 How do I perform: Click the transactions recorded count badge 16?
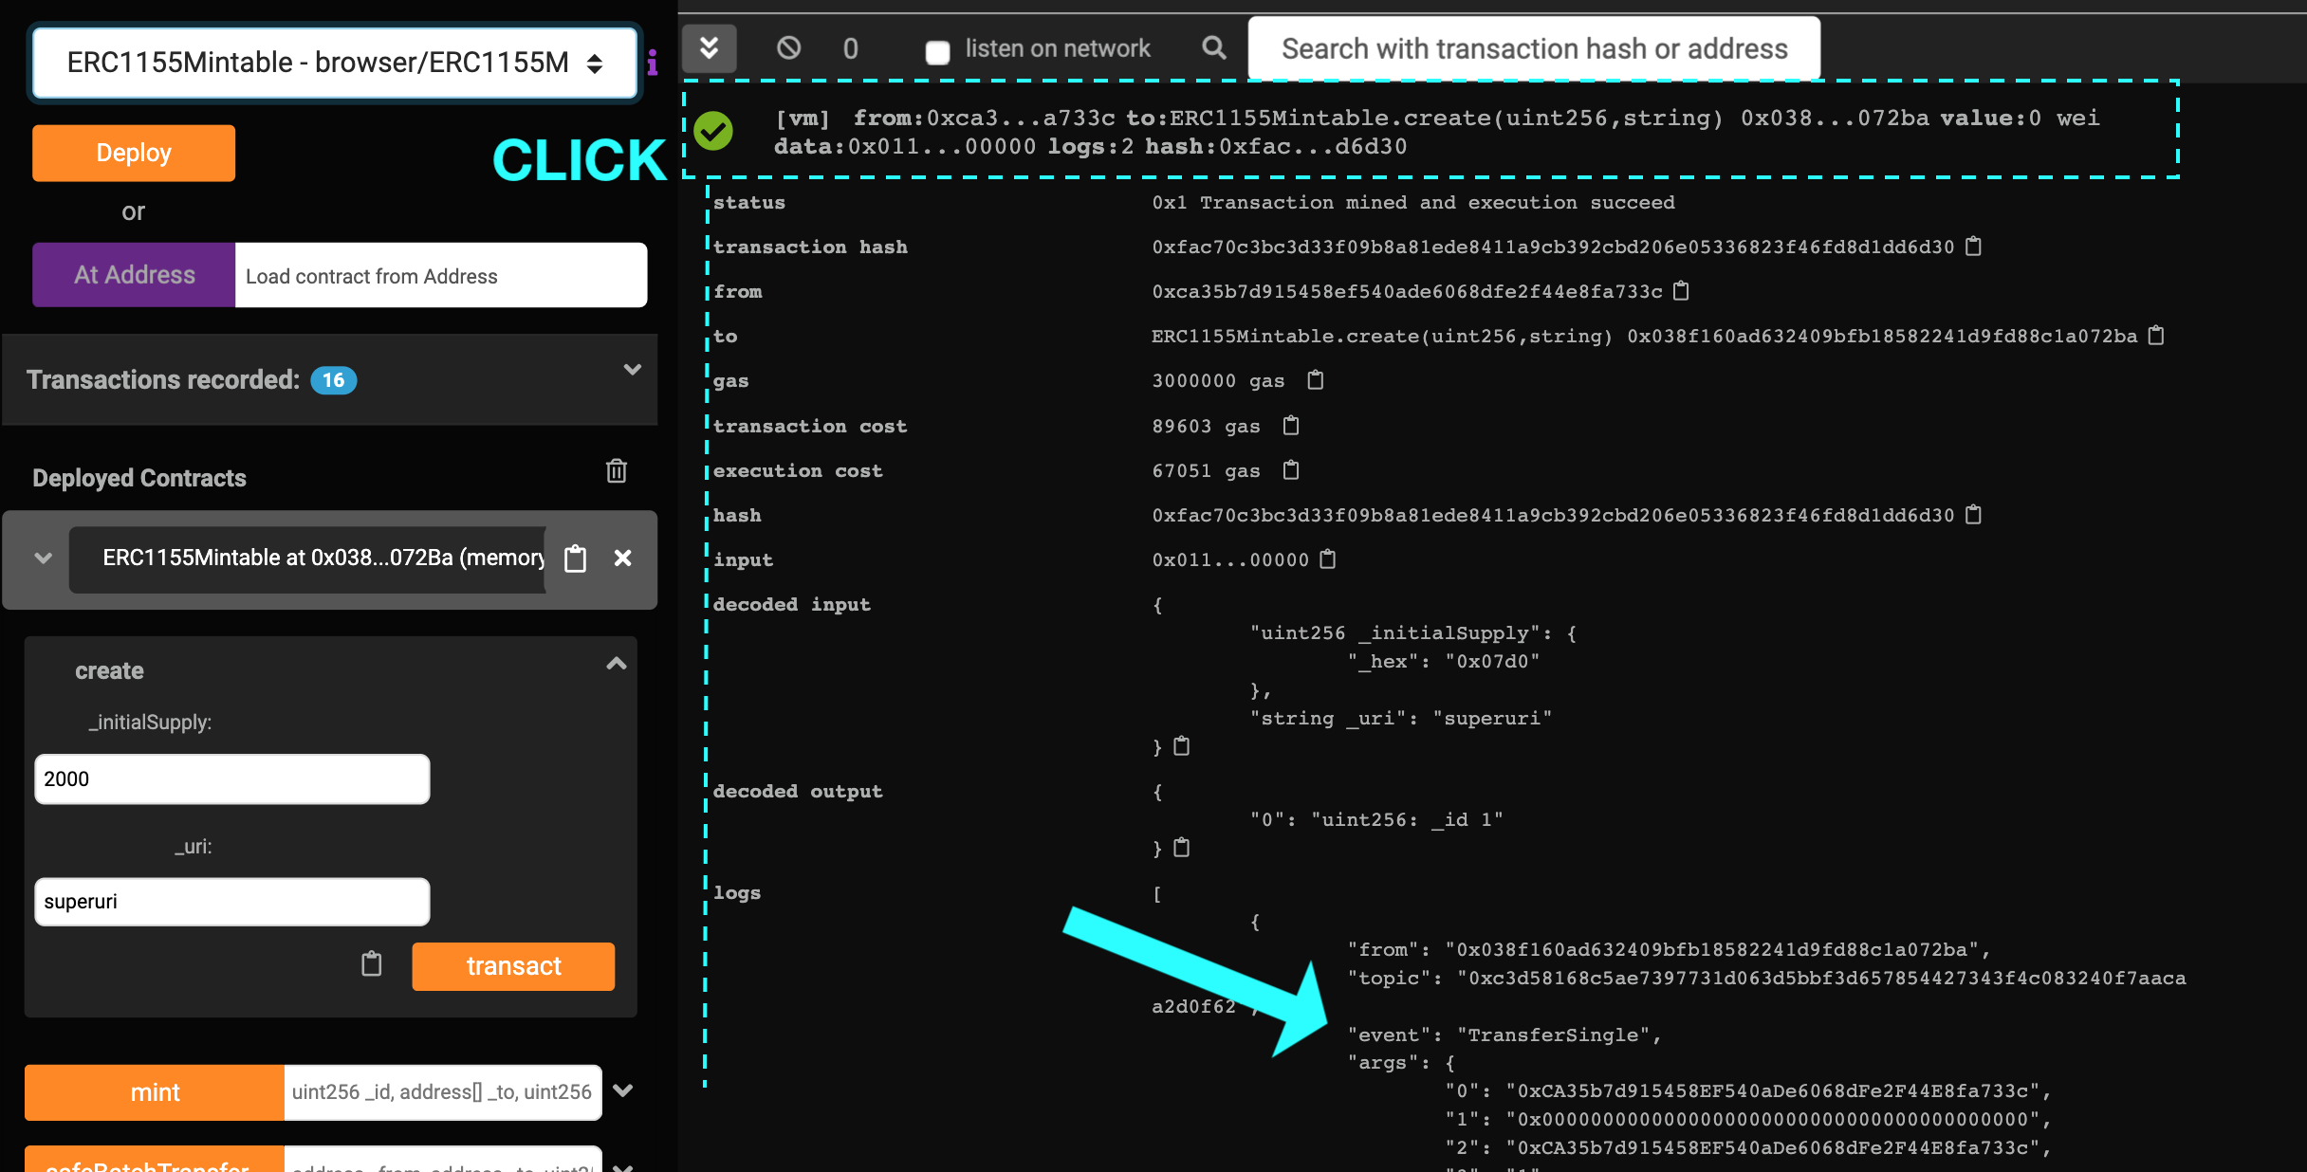click(x=334, y=380)
